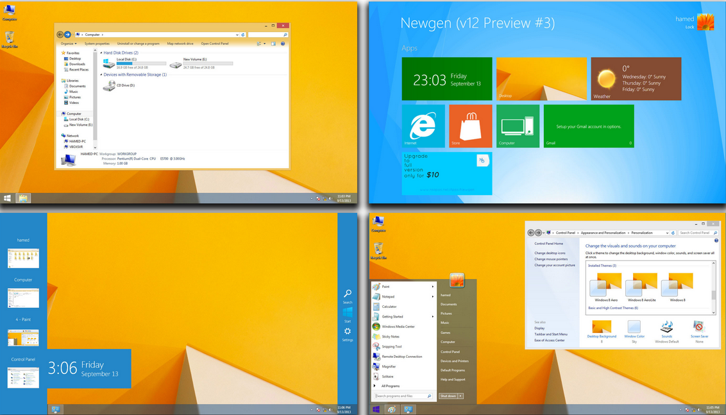The image size is (726, 415).
Task: Select the Search charm
Action: [x=347, y=296]
